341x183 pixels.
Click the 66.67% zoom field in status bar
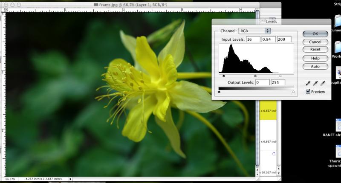(x=10, y=179)
